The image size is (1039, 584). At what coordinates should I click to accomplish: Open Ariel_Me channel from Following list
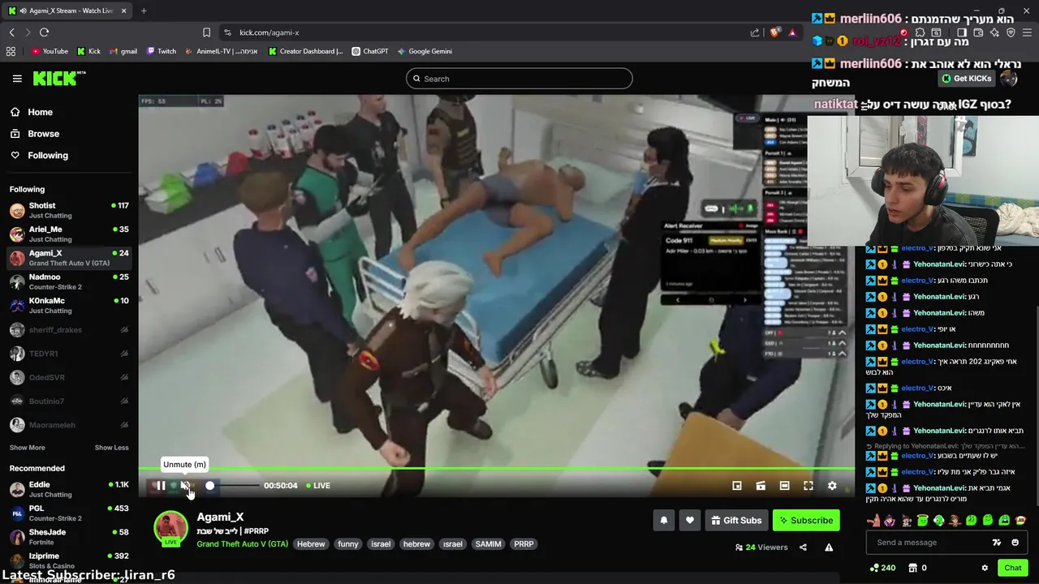[69, 234]
